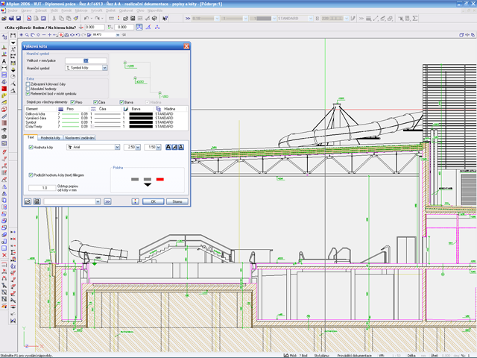Image resolution: width=477 pixels, height=358 pixels.
Task: Click the first bold 'A' text style icon
Action: pos(168,148)
